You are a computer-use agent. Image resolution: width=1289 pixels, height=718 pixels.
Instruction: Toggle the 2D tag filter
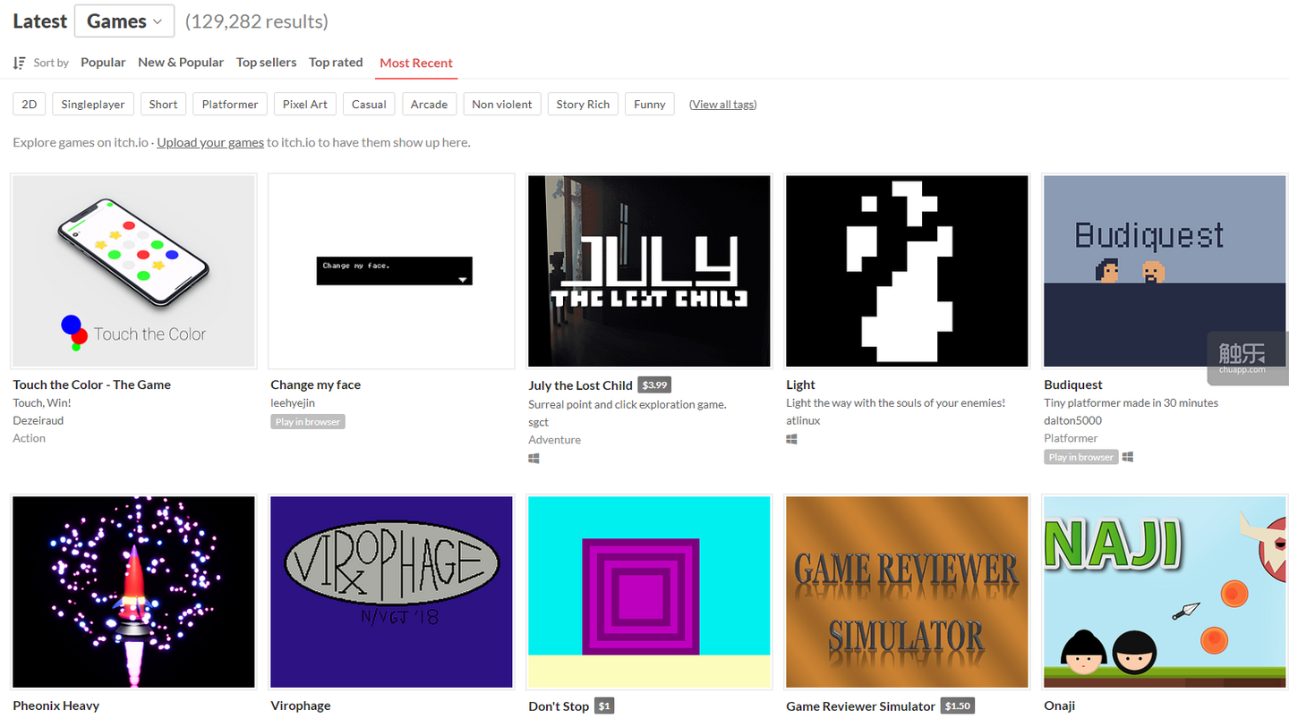29,104
